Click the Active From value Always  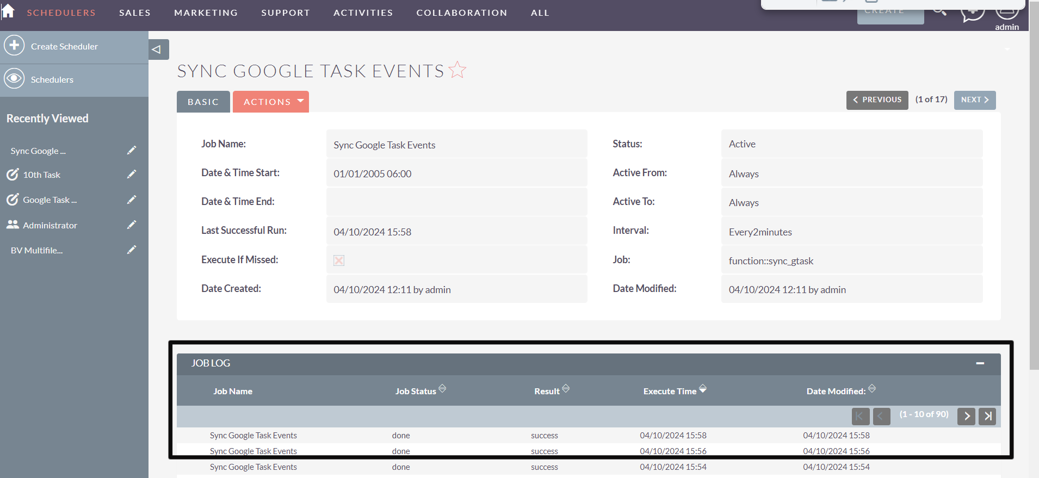(852, 172)
